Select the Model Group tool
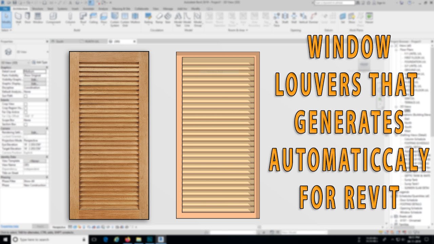This screenshot has height=244, width=434. [x=197, y=19]
